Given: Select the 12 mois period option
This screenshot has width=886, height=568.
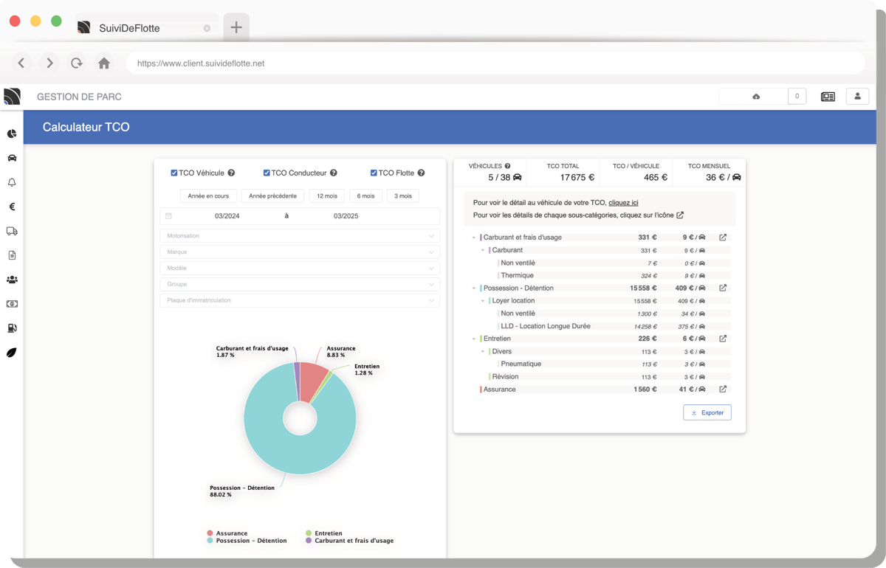Looking at the screenshot, I should [327, 196].
